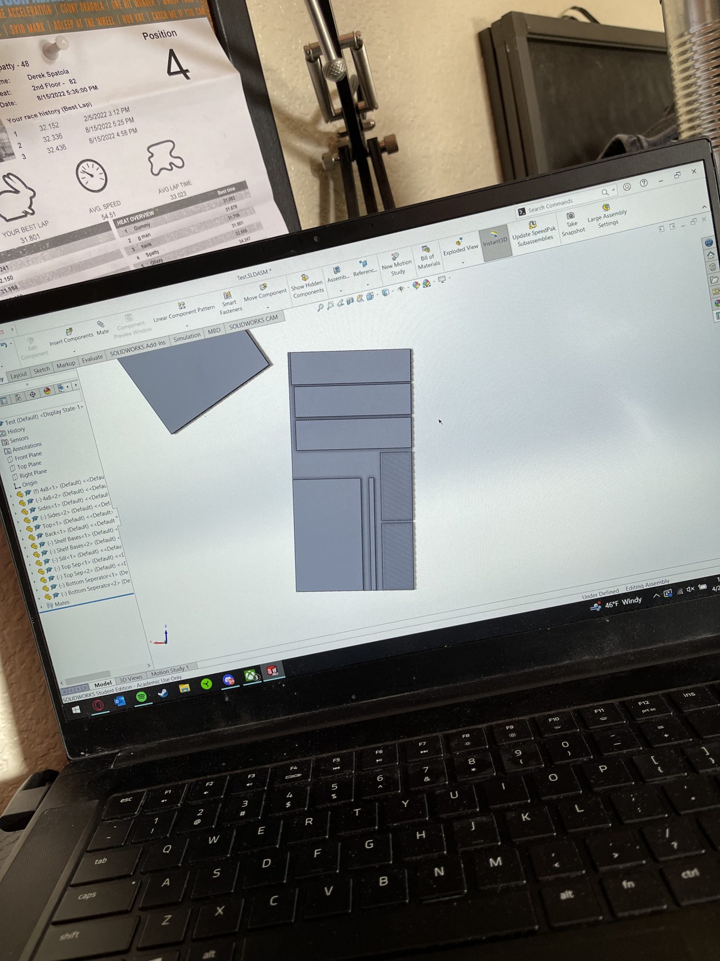Image resolution: width=720 pixels, height=961 pixels.
Task: Click Update SpeedPak Subassemblies
Action: tap(533, 233)
